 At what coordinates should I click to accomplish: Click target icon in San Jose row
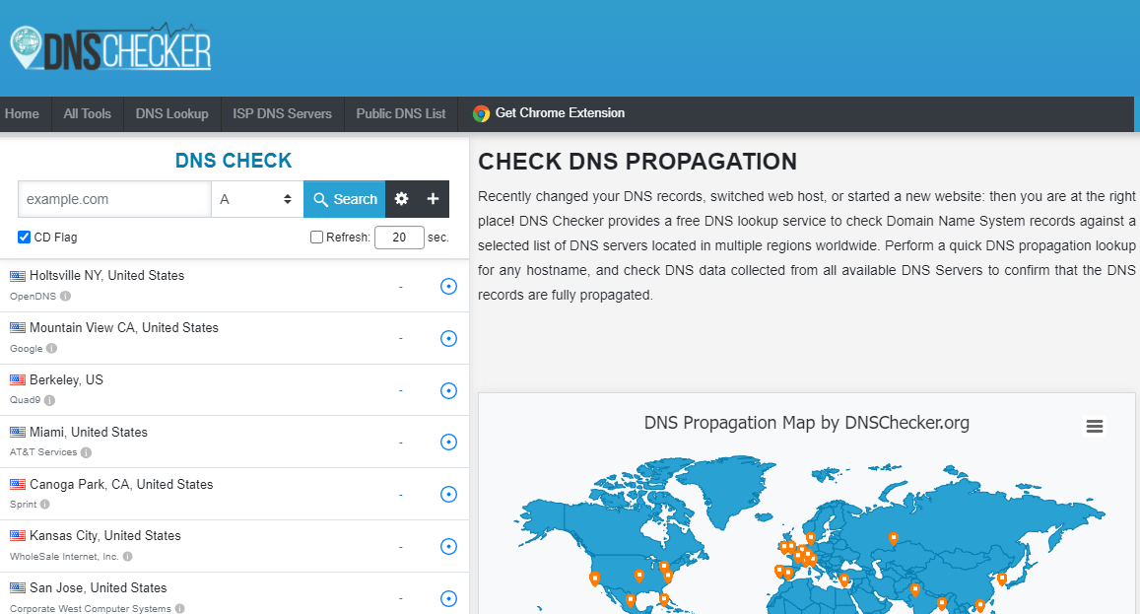point(448,598)
